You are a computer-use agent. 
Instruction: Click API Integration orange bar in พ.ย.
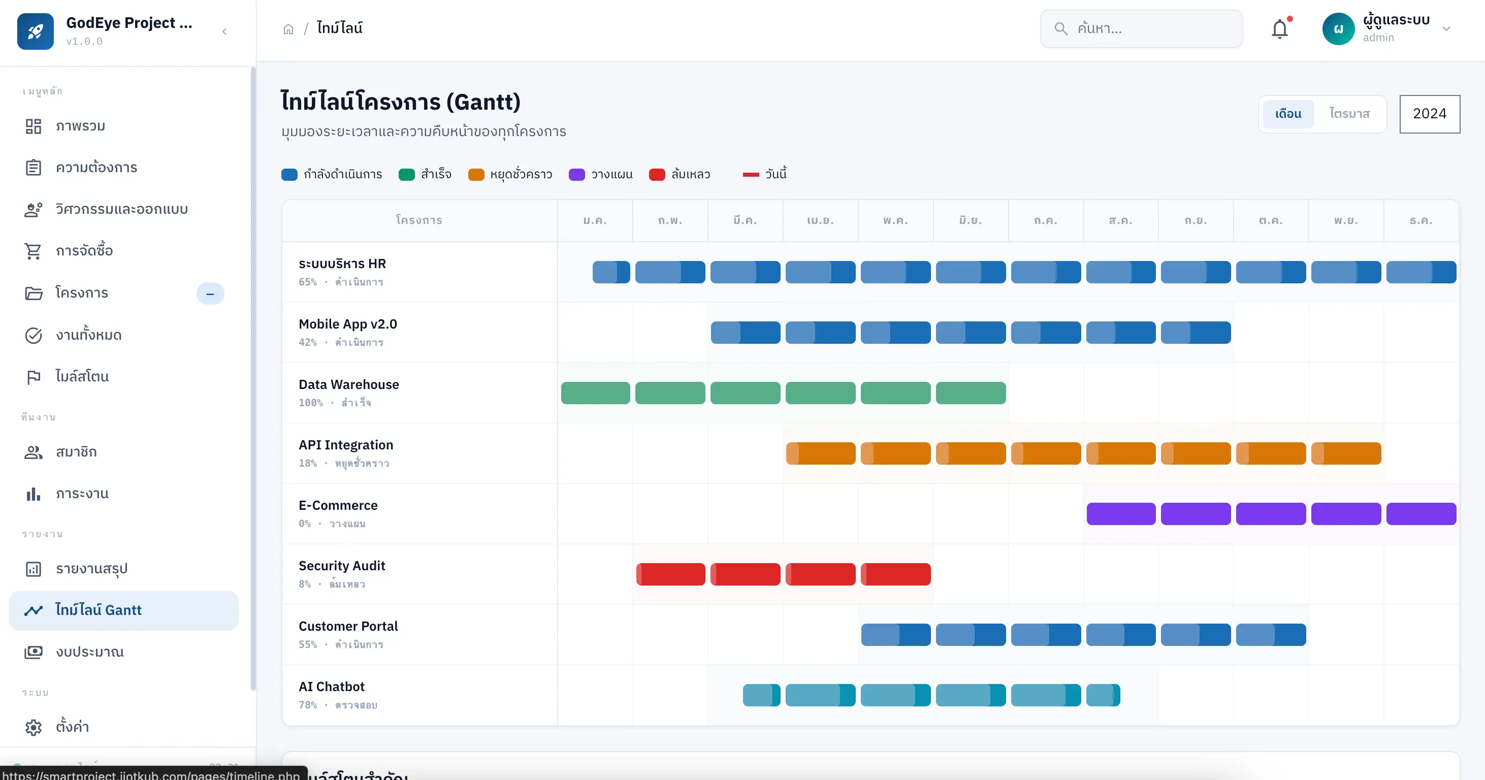pos(1346,453)
